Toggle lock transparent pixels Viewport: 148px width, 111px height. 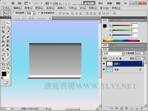pyautogui.click(x=110, y=59)
